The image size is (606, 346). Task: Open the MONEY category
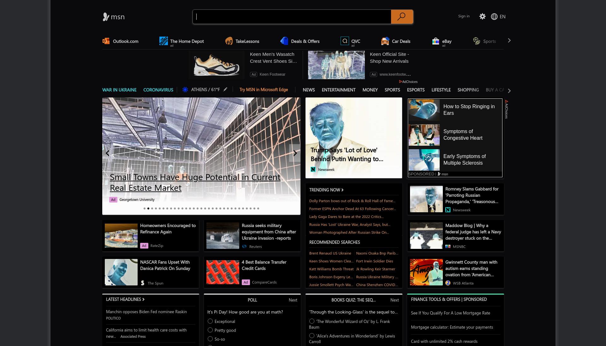point(370,90)
